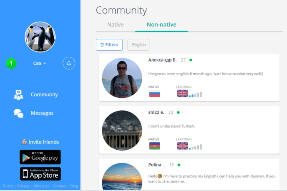Click the Invite friends link
The image size is (287, 191).
(x=44, y=142)
